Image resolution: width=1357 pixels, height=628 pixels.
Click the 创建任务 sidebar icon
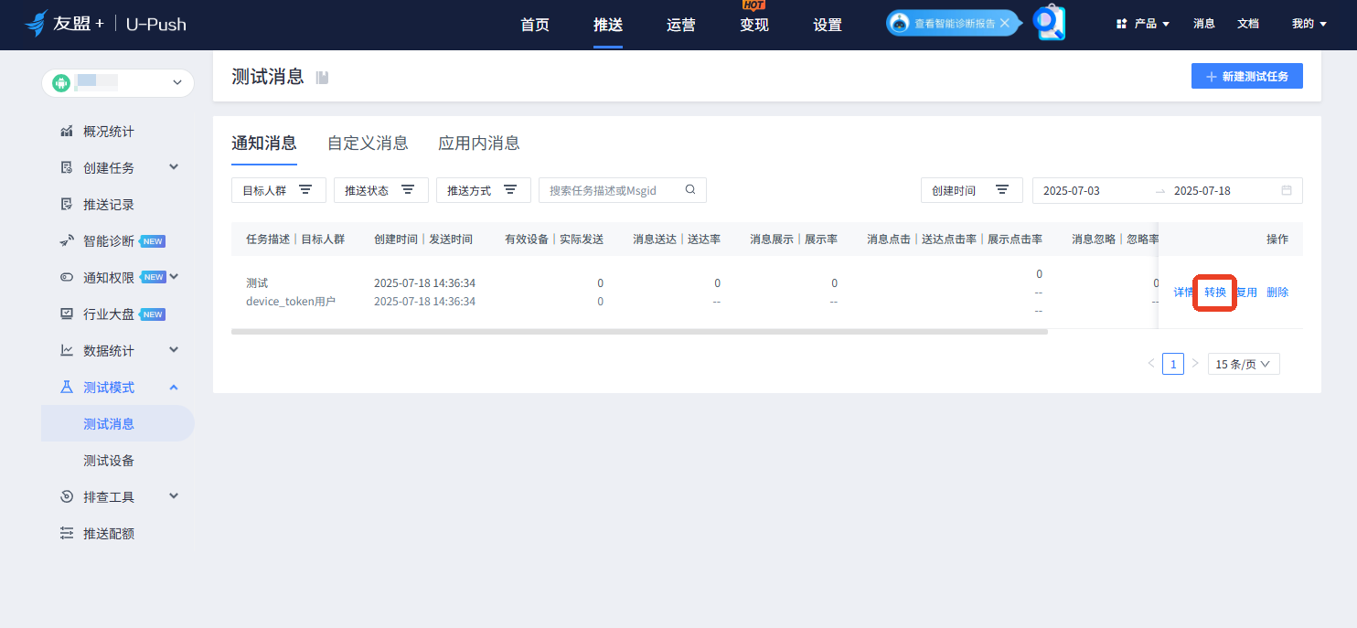pos(67,168)
